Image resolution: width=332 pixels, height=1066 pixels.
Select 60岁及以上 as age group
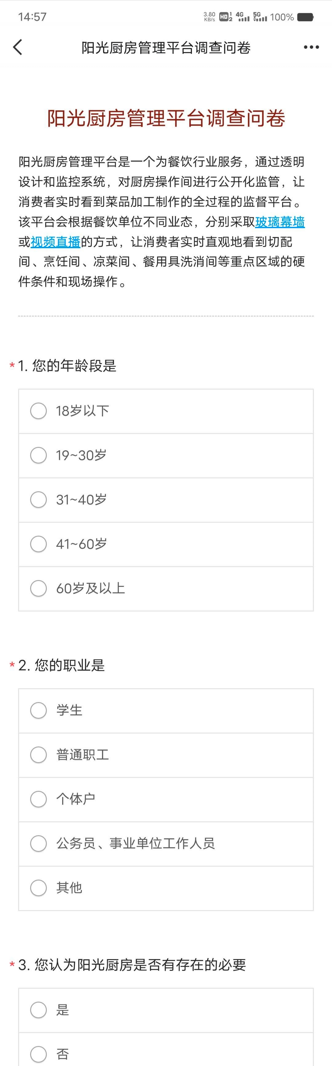(x=38, y=588)
